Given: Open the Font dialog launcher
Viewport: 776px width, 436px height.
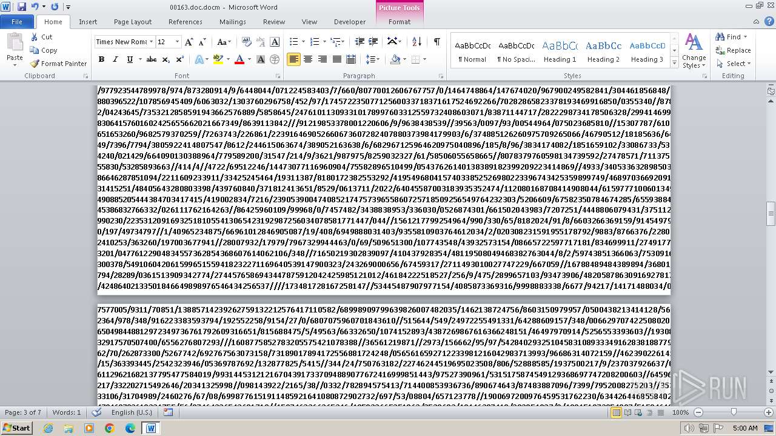Looking at the screenshot, I should click(x=278, y=76).
